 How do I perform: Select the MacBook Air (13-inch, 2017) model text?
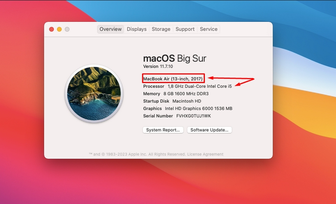(173, 79)
